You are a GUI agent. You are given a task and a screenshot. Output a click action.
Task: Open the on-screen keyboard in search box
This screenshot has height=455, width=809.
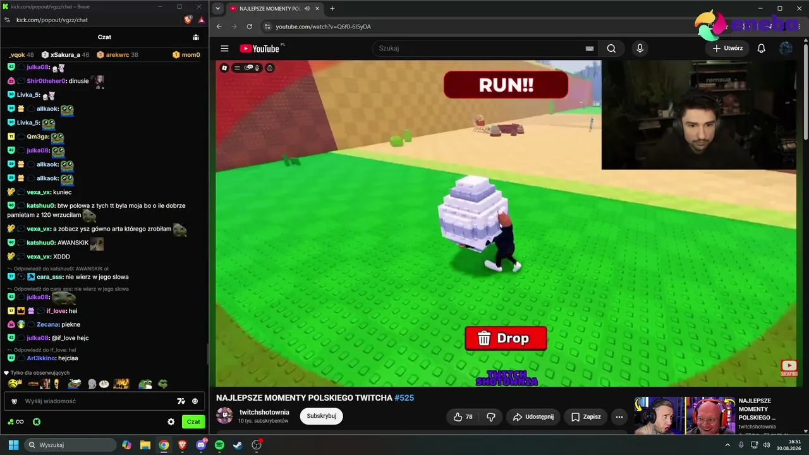(x=589, y=49)
